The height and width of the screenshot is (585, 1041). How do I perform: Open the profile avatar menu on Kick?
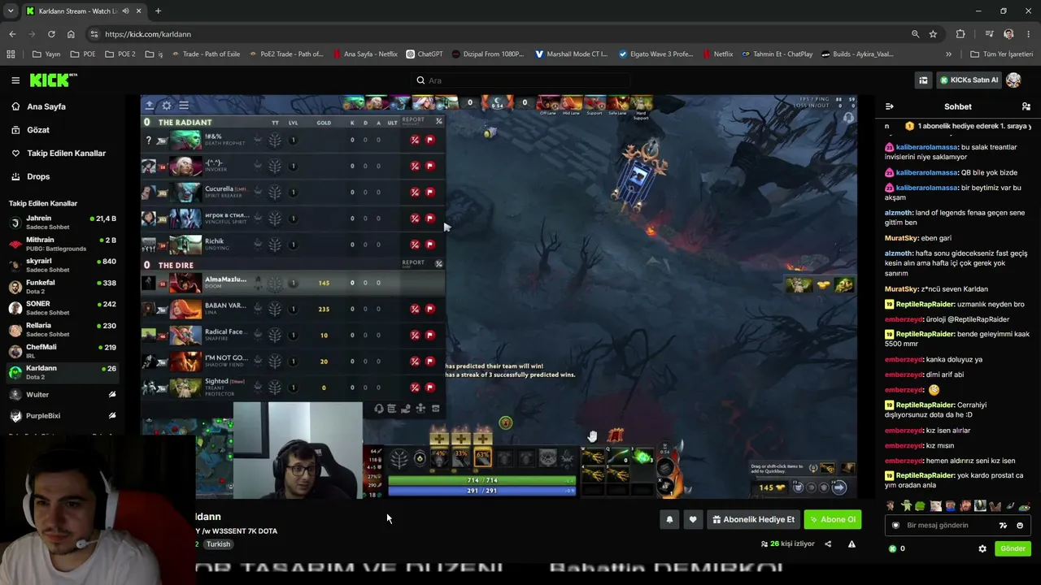pyautogui.click(x=1013, y=80)
